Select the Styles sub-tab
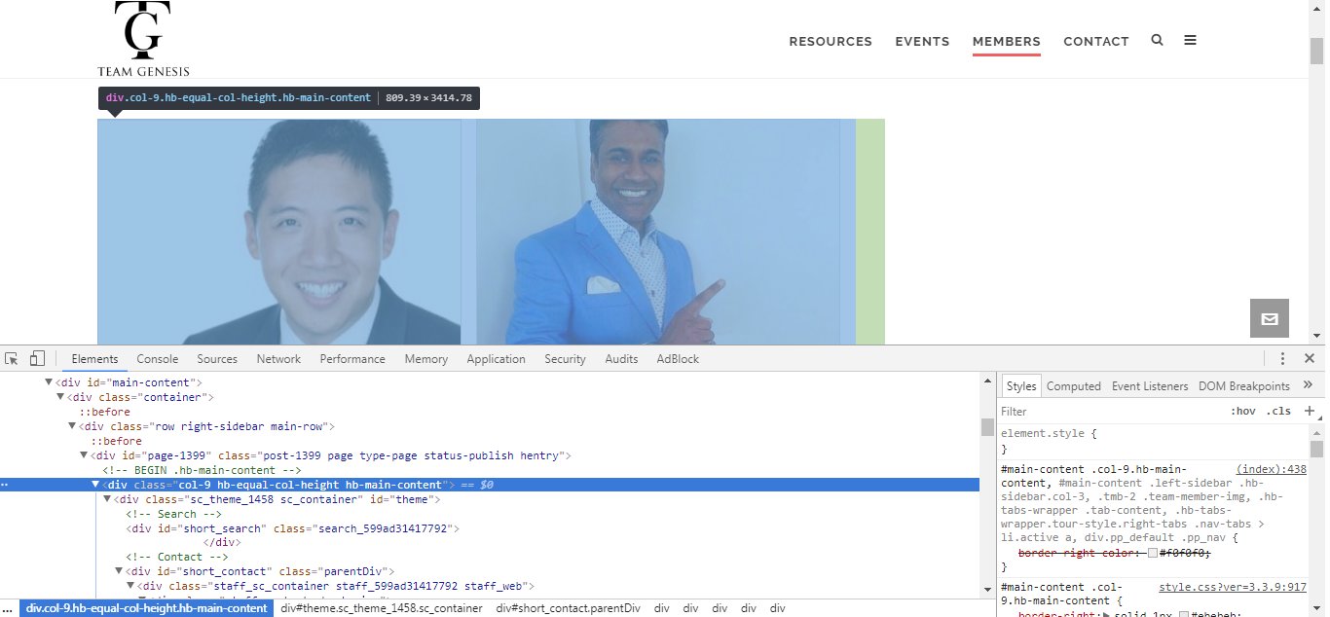This screenshot has height=617, width=1330. pyautogui.click(x=1021, y=386)
